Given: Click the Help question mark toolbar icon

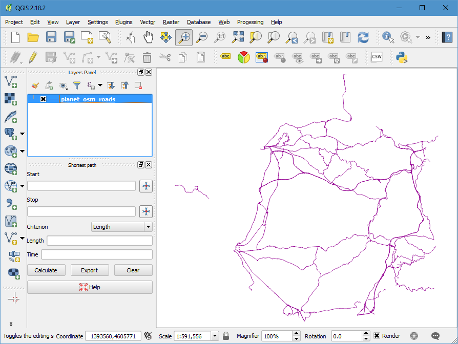Looking at the screenshot, I should point(447,37).
